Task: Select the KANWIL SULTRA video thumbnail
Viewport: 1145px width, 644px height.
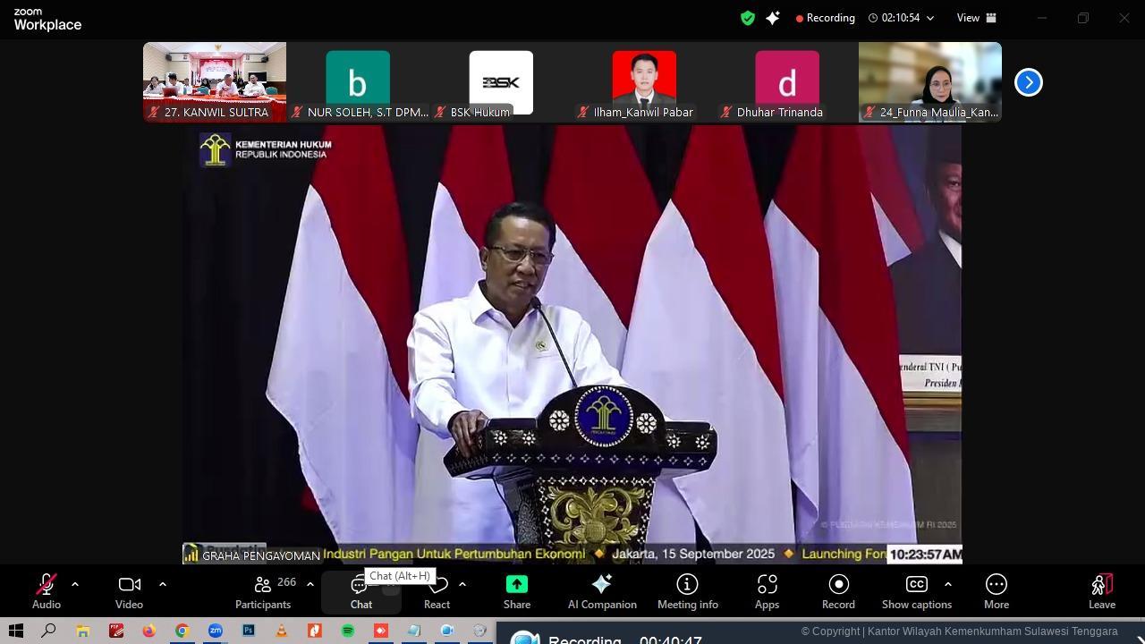Action: tap(214, 81)
